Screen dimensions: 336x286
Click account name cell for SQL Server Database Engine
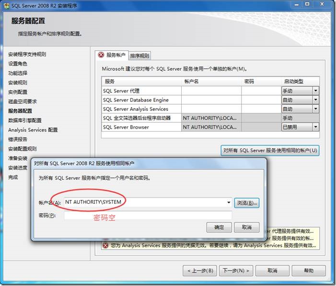pyautogui.click(x=211, y=100)
